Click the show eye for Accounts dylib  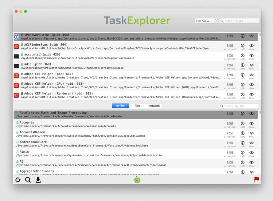(x=252, y=123)
